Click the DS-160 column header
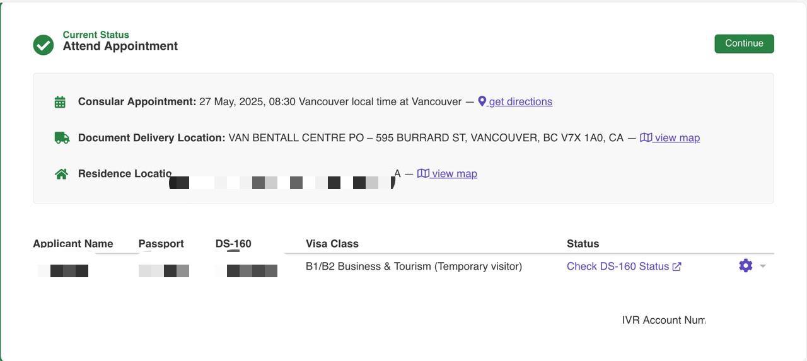 pos(233,244)
